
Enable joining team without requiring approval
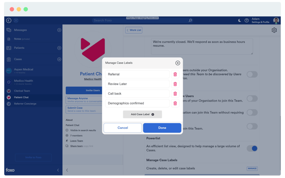tap(252, 112)
